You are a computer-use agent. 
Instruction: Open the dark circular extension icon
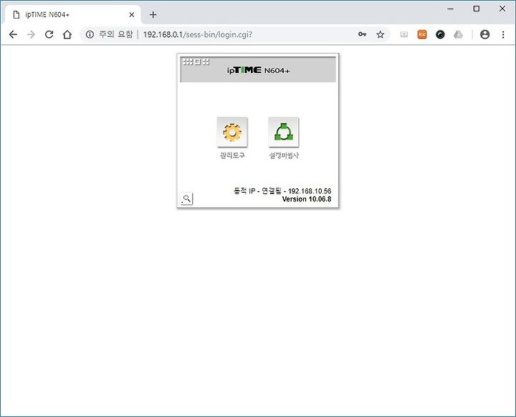pyautogui.click(x=440, y=34)
